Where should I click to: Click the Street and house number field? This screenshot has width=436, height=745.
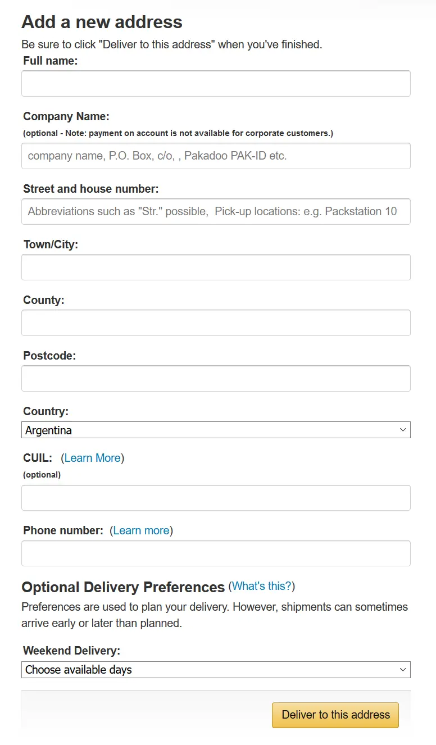coord(216,211)
